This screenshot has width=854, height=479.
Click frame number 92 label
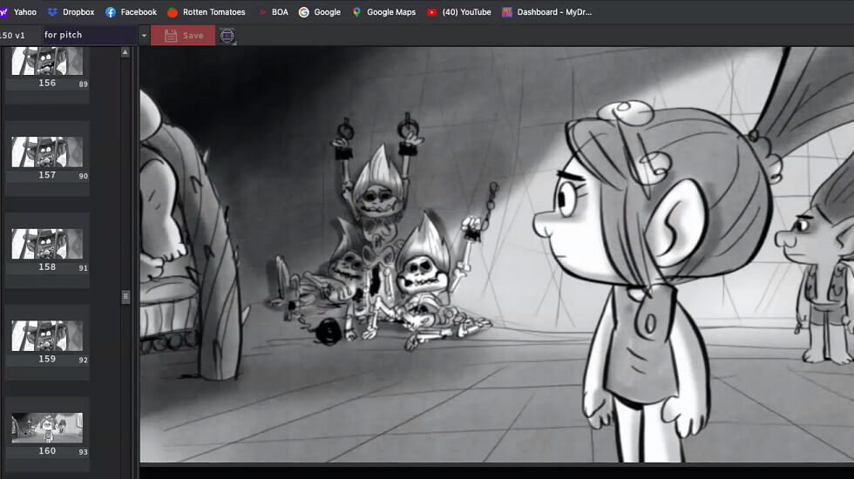pyautogui.click(x=84, y=361)
